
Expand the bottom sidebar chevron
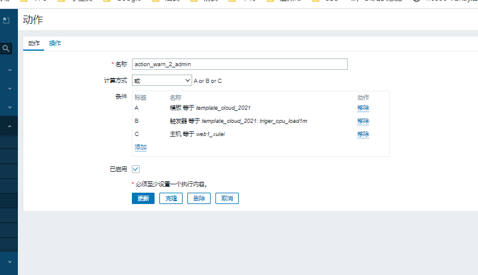[10, 262]
